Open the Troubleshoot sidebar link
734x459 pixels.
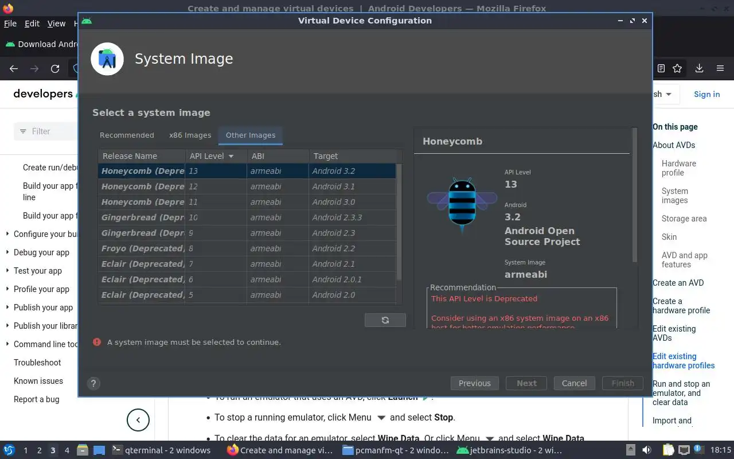[x=37, y=363]
